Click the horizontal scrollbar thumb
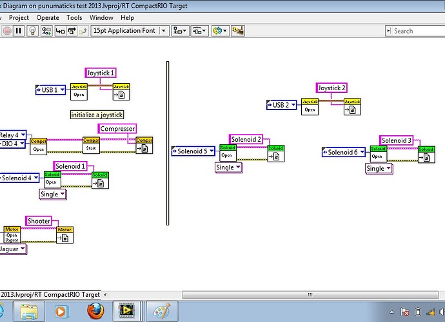 (x=310, y=295)
